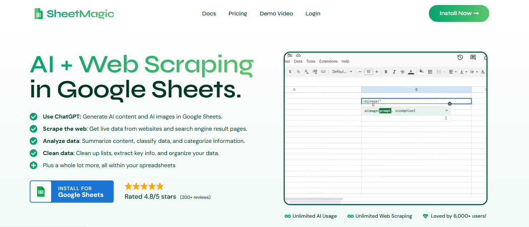Image resolution: width=529 pixels, height=227 pixels.
Task: Decrease decimal places icon
Action: pyautogui.click(x=306, y=72)
